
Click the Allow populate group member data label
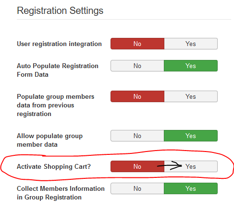(50, 140)
